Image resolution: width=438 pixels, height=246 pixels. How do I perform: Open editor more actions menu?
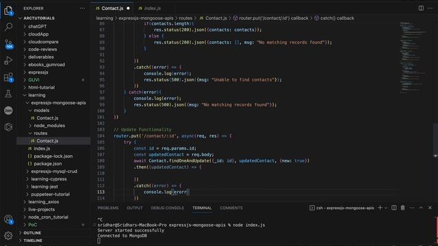(430, 8)
